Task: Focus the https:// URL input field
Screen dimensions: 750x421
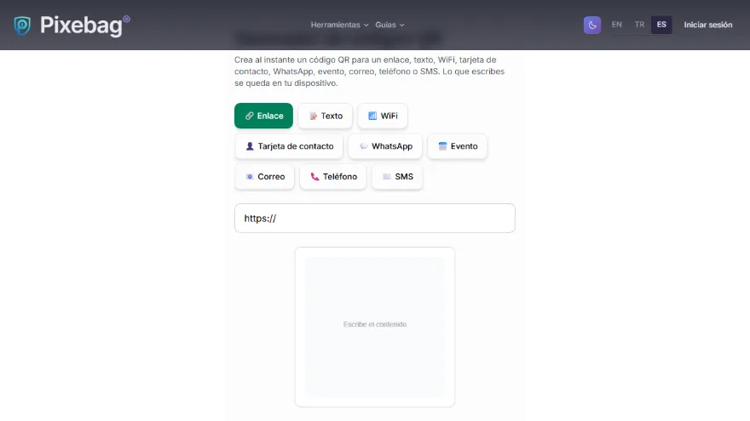Action: pos(374,218)
